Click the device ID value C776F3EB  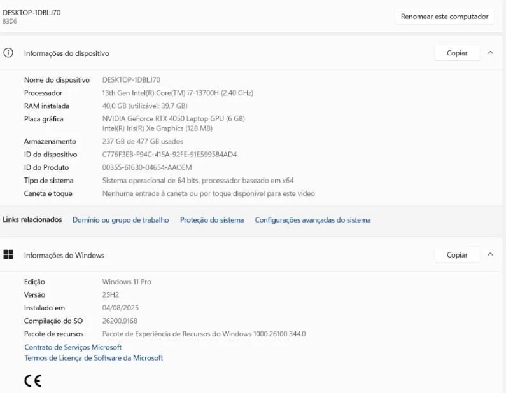[169, 155]
